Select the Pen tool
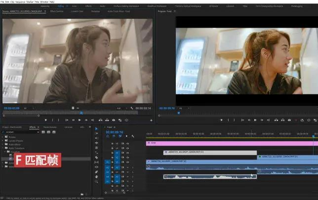 pyautogui.click(x=96, y=172)
